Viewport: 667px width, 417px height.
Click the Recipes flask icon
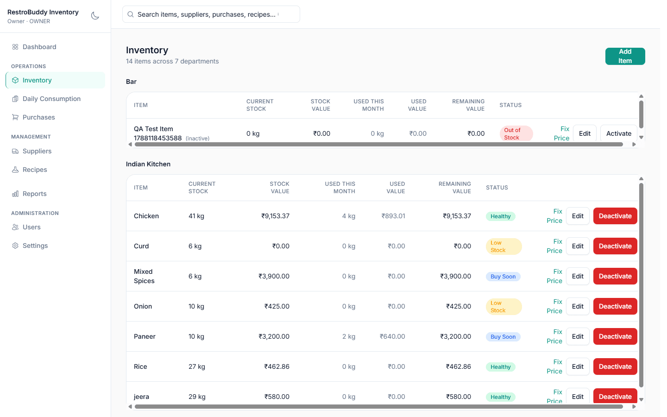(15, 170)
